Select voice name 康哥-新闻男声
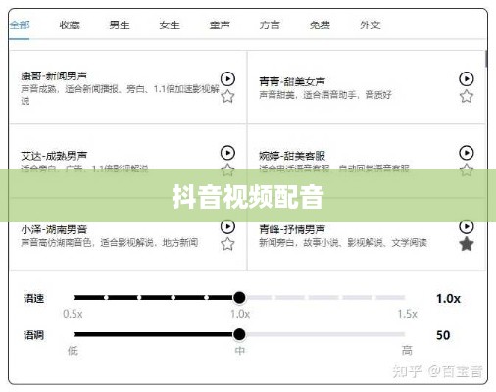Image resolution: width=496 pixels, height=392 pixels. click(54, 76)
